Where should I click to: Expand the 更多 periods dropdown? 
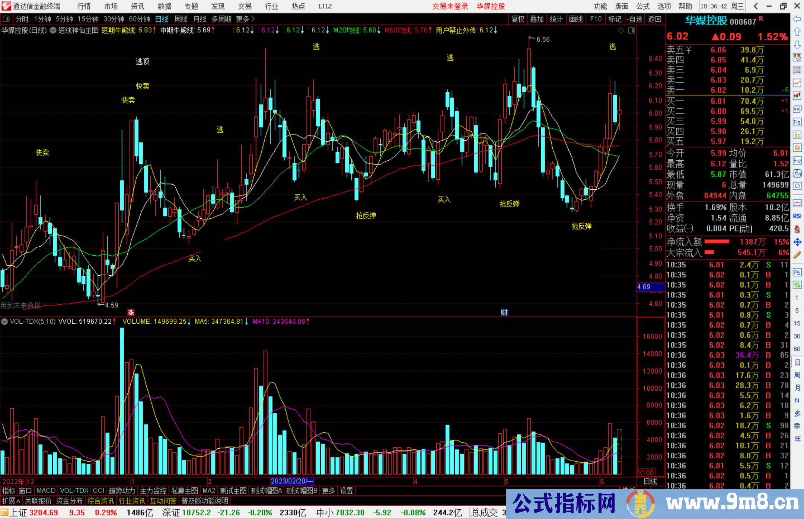[x=245, y=19]
